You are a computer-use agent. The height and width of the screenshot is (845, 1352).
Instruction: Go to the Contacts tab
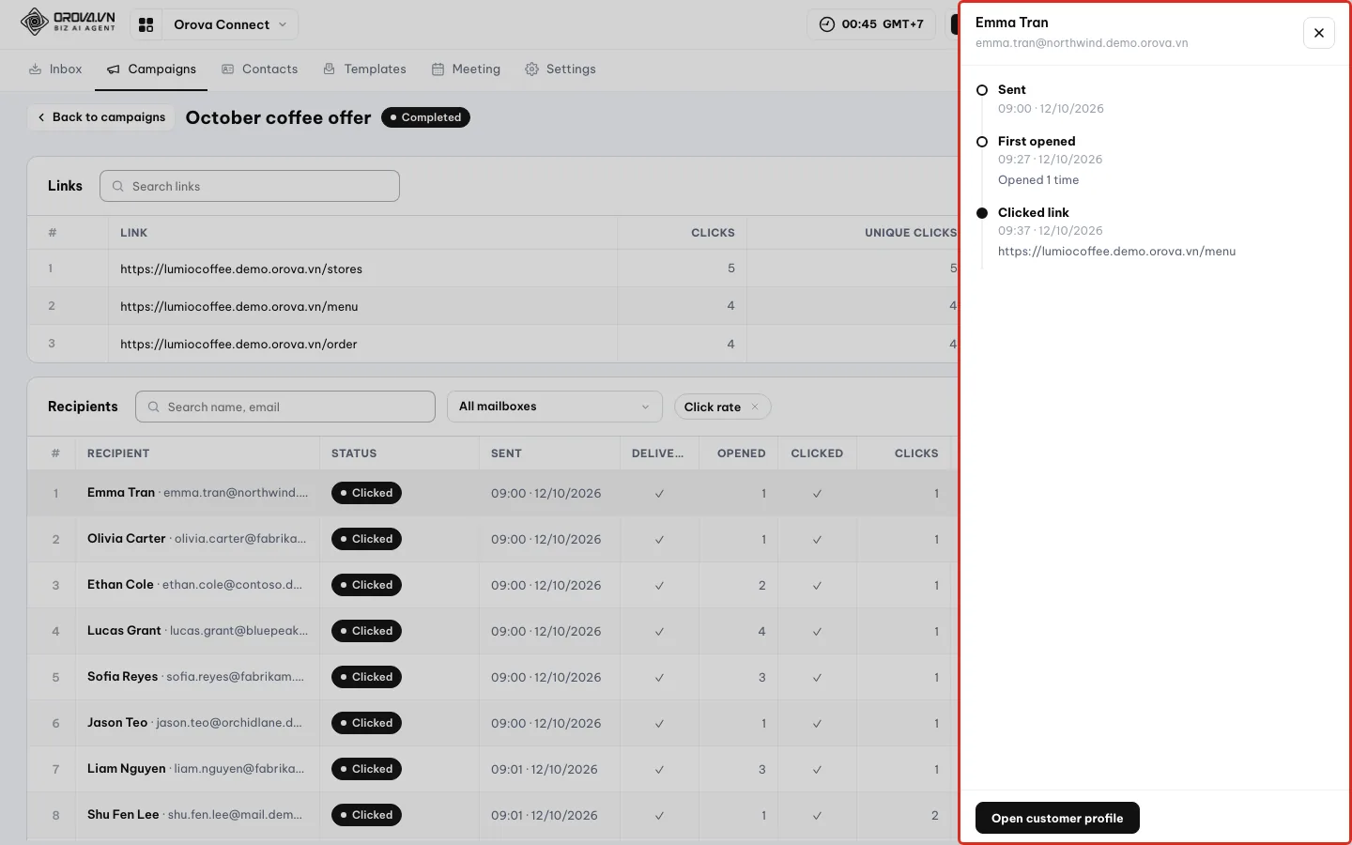click(259, 69)
